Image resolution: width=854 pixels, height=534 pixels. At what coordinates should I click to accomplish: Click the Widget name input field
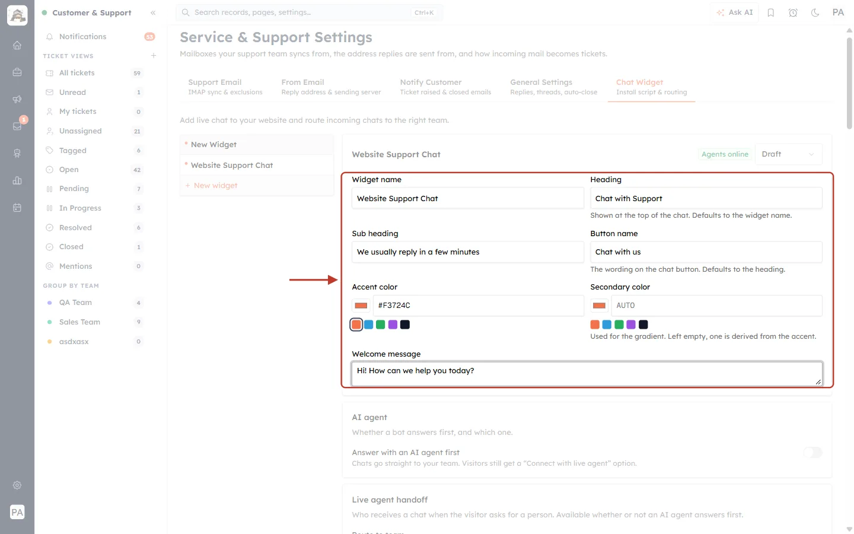click(x=468, y=198)
